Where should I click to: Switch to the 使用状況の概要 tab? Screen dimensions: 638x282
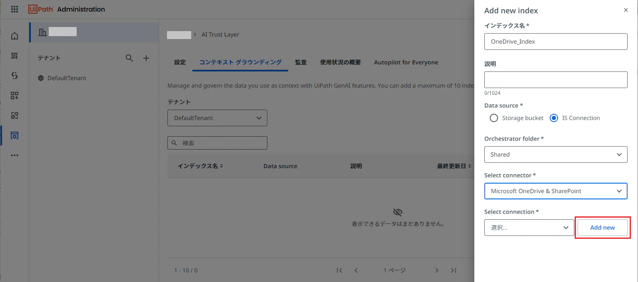(340, 62)
